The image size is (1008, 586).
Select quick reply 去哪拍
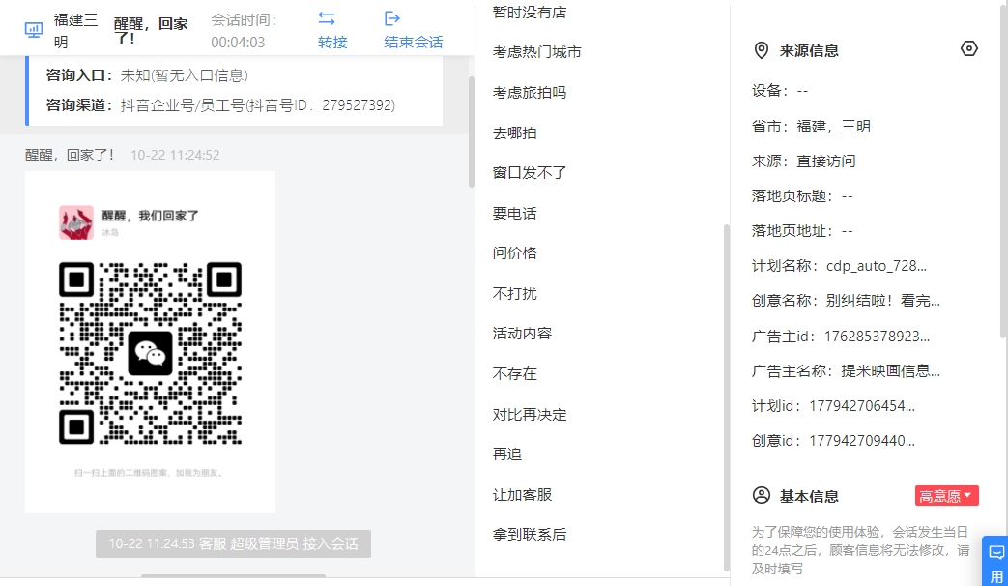[x=514, y=133]
